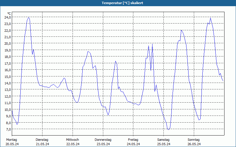Click the 24,0 y-axis label
Image resolution: width=236 pixels, height=147 pixels.
pyautogui.click(x=8, y=17)
